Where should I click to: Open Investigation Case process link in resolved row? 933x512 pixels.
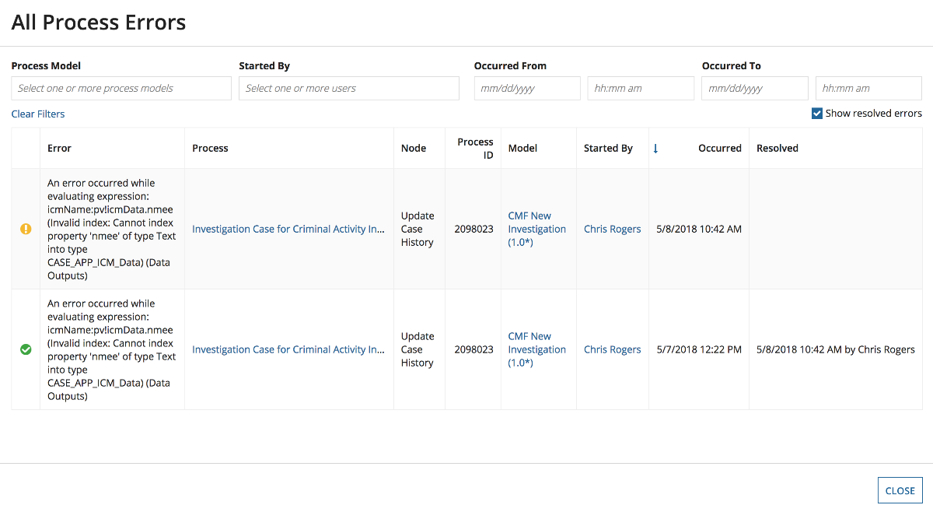point(288,349)
